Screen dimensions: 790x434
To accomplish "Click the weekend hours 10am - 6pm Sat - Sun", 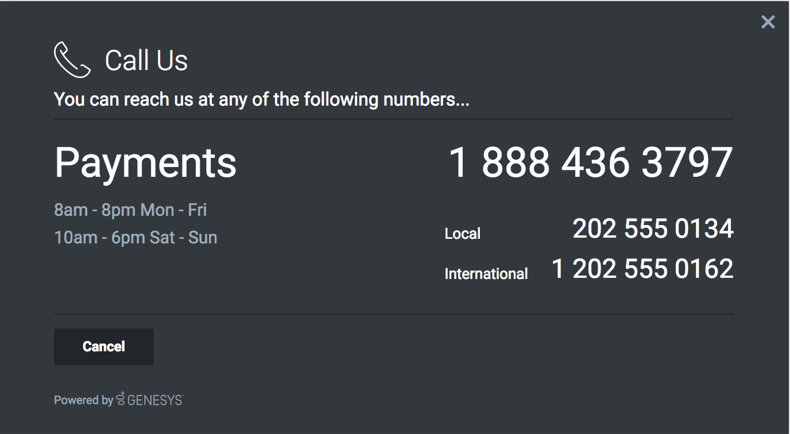I will (x=135, y=238).
